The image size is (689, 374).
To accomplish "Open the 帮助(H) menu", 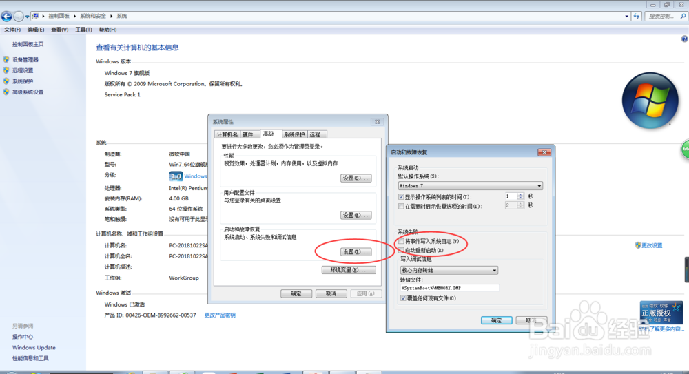I will [x=107, y=30].
